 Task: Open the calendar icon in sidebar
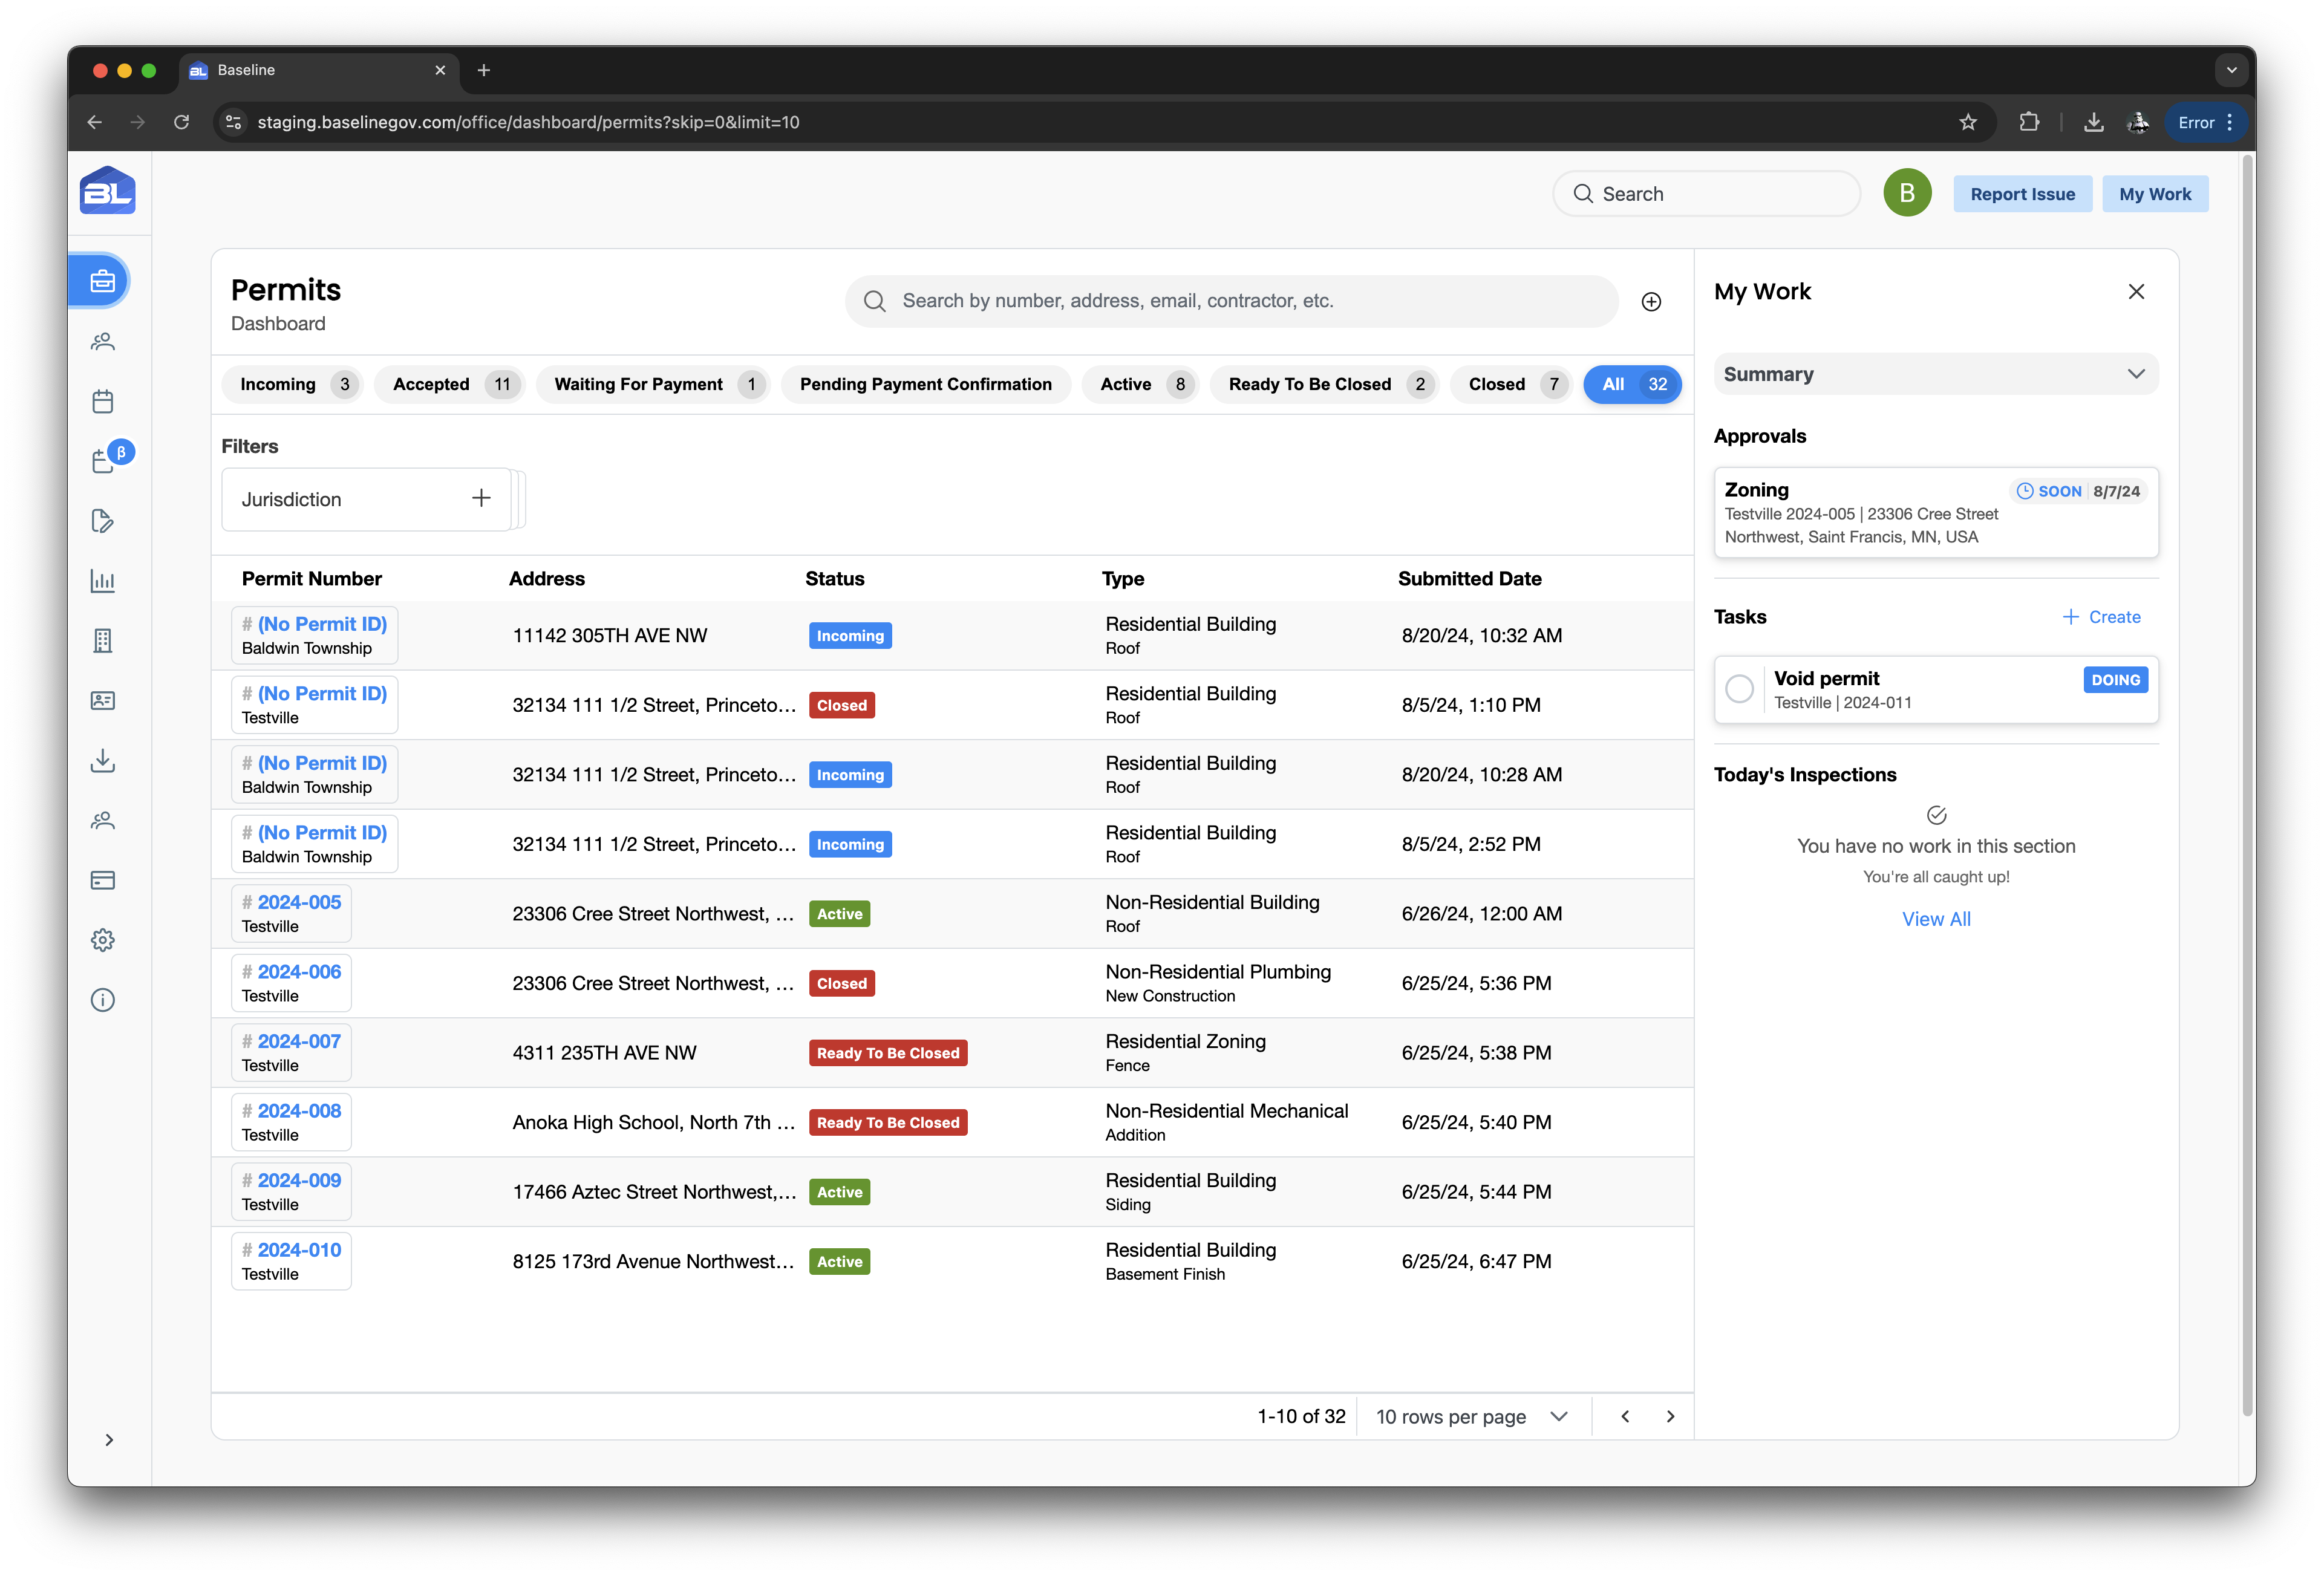pos(103,401)
